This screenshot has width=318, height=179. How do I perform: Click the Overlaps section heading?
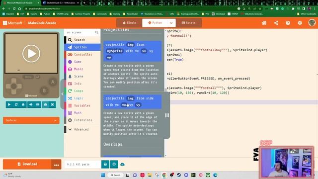(x=113, y=144)
